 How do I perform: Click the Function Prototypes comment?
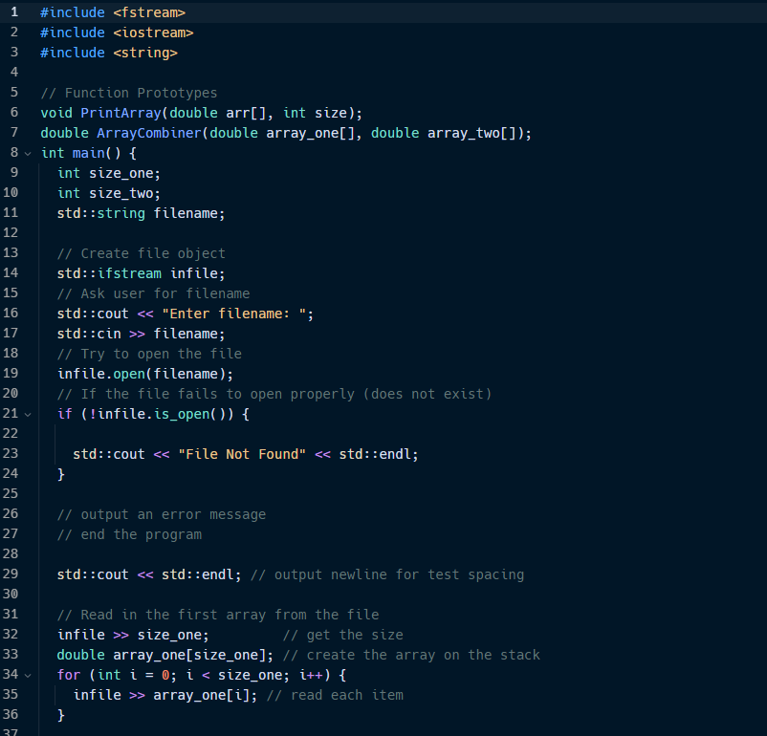pos(131,92)
